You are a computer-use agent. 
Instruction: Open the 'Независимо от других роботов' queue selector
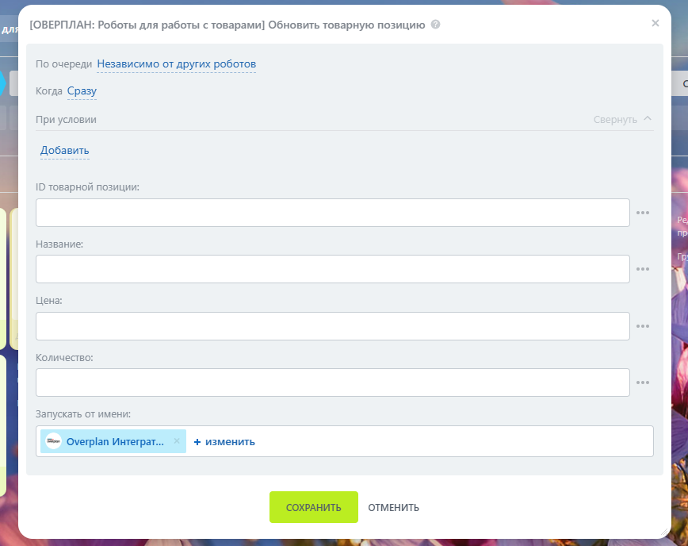(x=176, y=64)
